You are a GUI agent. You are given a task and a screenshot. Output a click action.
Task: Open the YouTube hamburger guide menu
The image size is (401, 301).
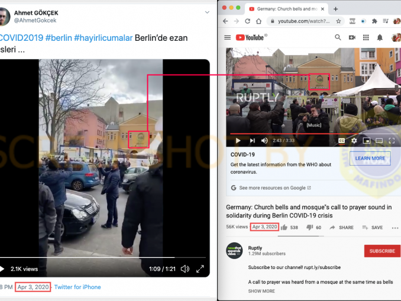pyautogui.click(x=227, y=38)
